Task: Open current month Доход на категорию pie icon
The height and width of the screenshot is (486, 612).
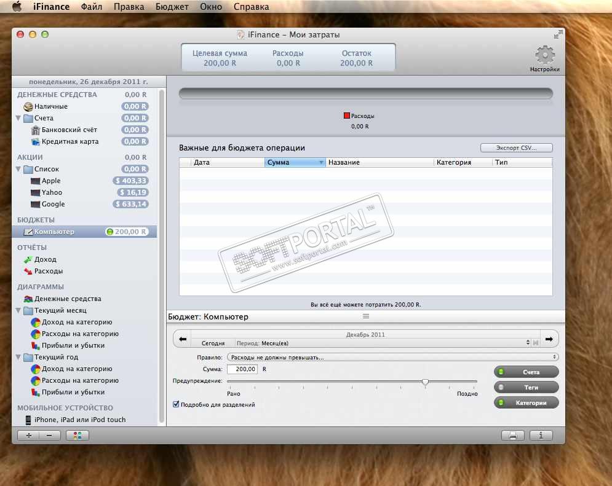Action: tap(36, 323)
